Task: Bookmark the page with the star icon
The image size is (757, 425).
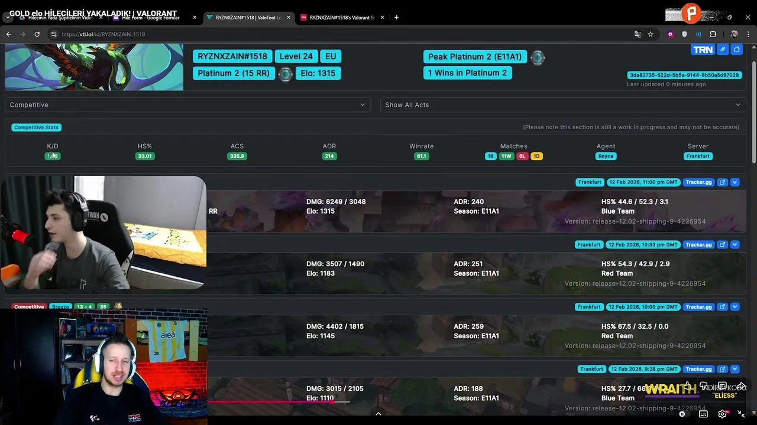Action: (651, 34)
